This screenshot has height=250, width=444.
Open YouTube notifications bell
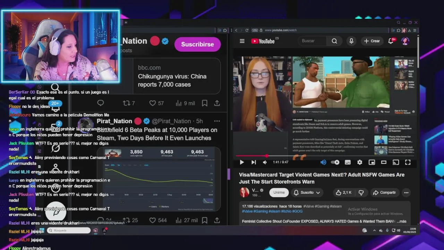[x=391, y=41]
